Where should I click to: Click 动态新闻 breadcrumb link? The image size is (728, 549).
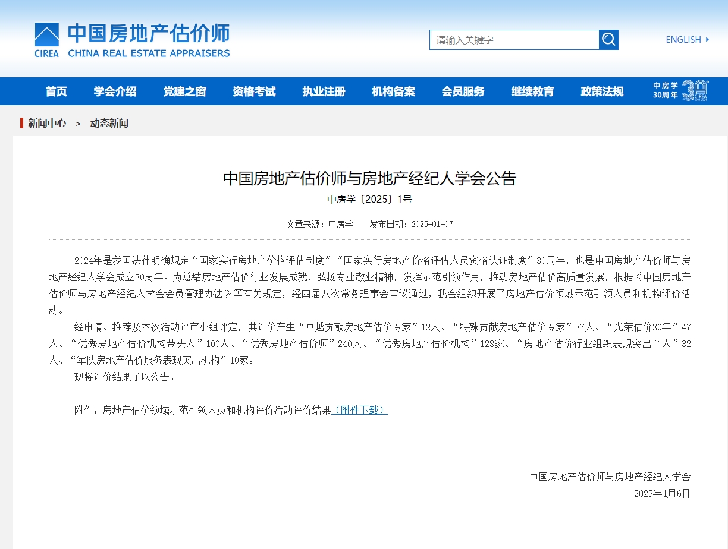coord(109,124)
